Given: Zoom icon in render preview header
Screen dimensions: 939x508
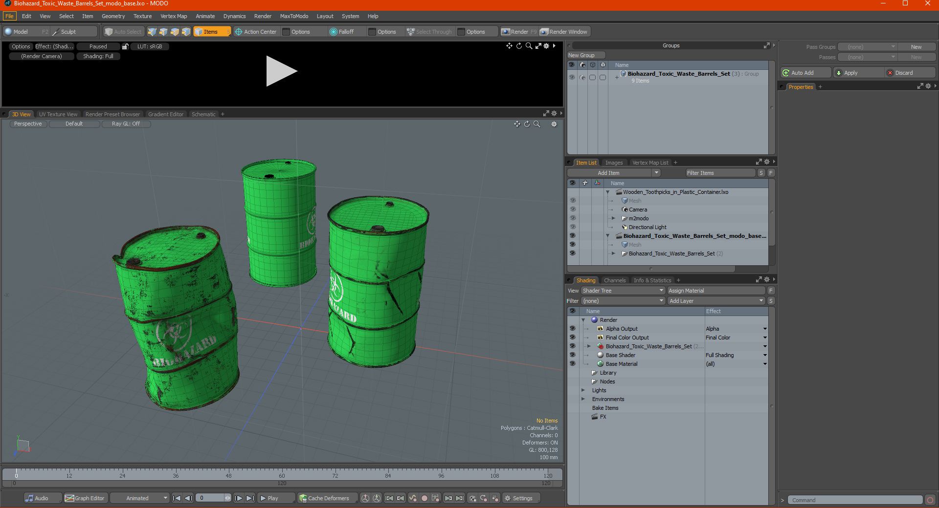Looking at the screenshot, I should [529, 46].
